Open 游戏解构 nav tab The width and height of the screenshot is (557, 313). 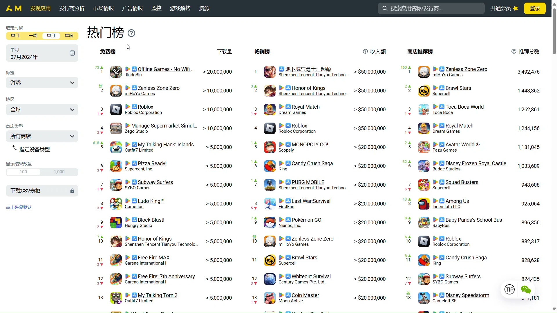(x=180, y=8)
